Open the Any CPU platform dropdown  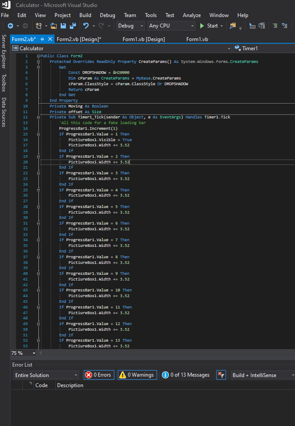pyautogui.click(x=172, y=26)
